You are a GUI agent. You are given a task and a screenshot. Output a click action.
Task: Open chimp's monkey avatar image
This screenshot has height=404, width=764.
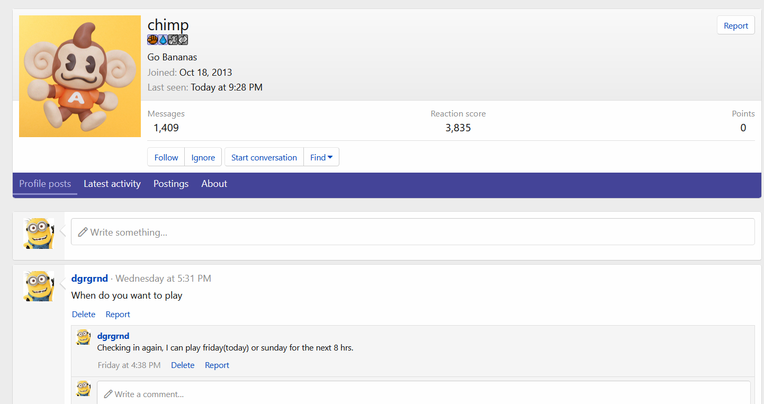(x=80, y=76)
